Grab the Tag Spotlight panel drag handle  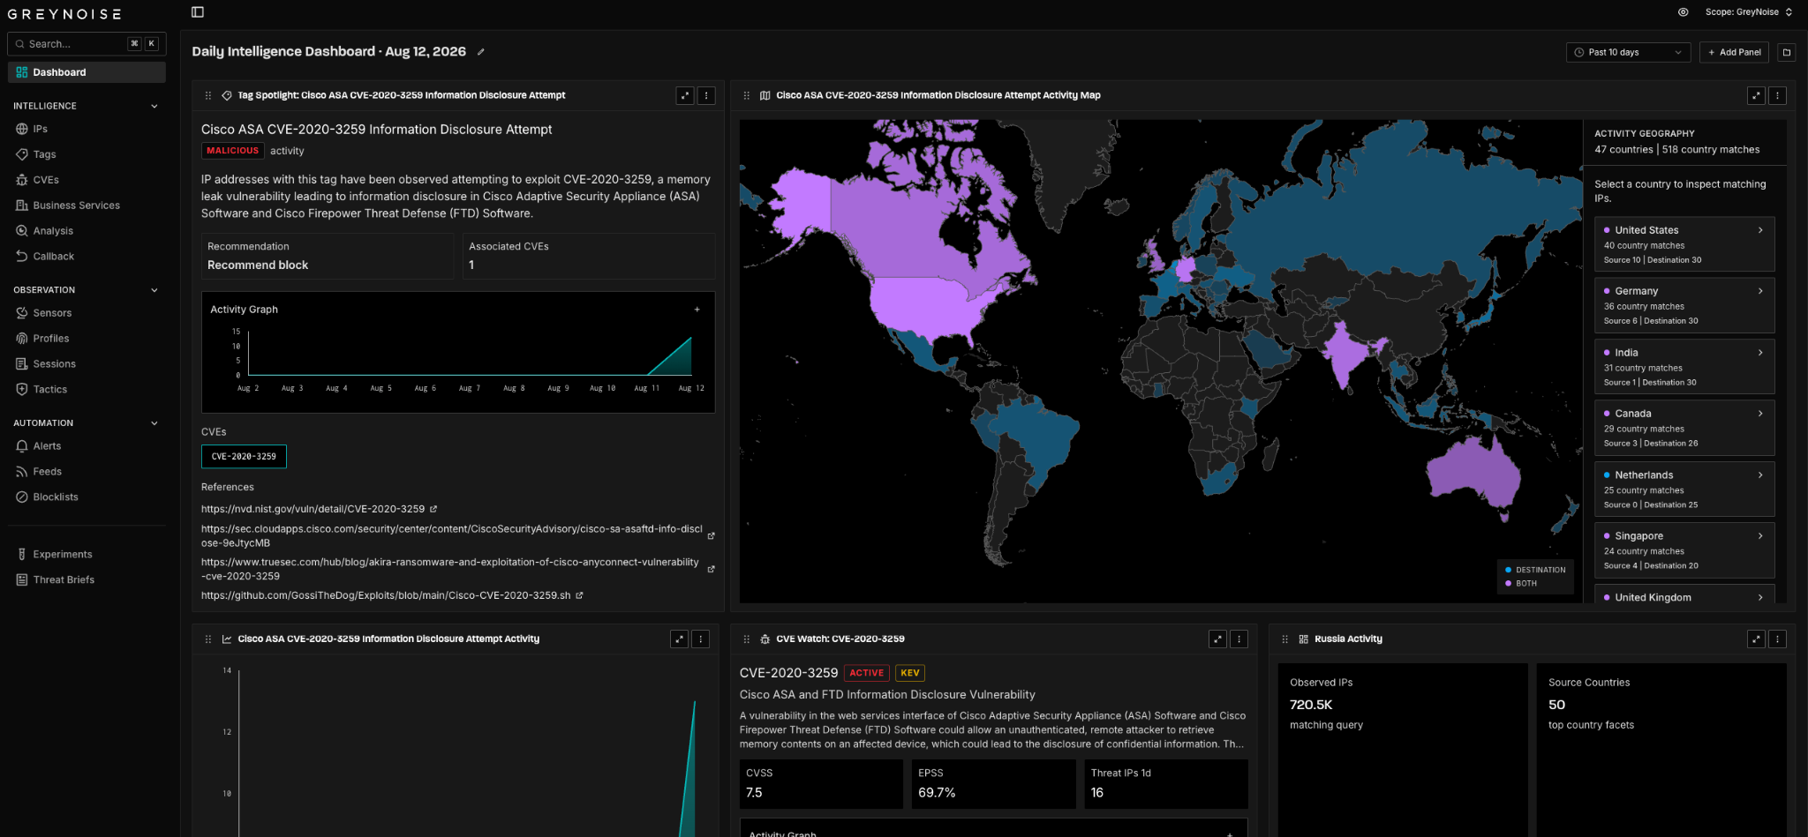click(208, 95)
